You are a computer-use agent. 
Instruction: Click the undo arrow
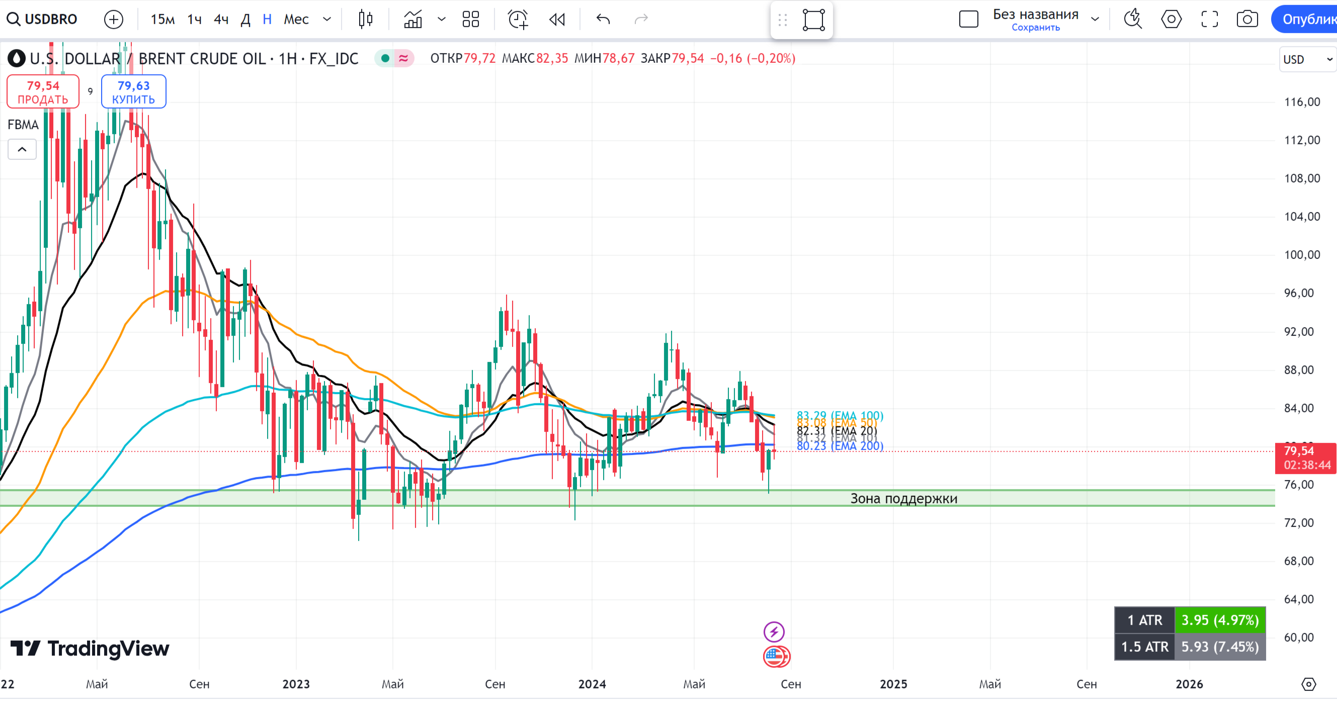[603, 19]
